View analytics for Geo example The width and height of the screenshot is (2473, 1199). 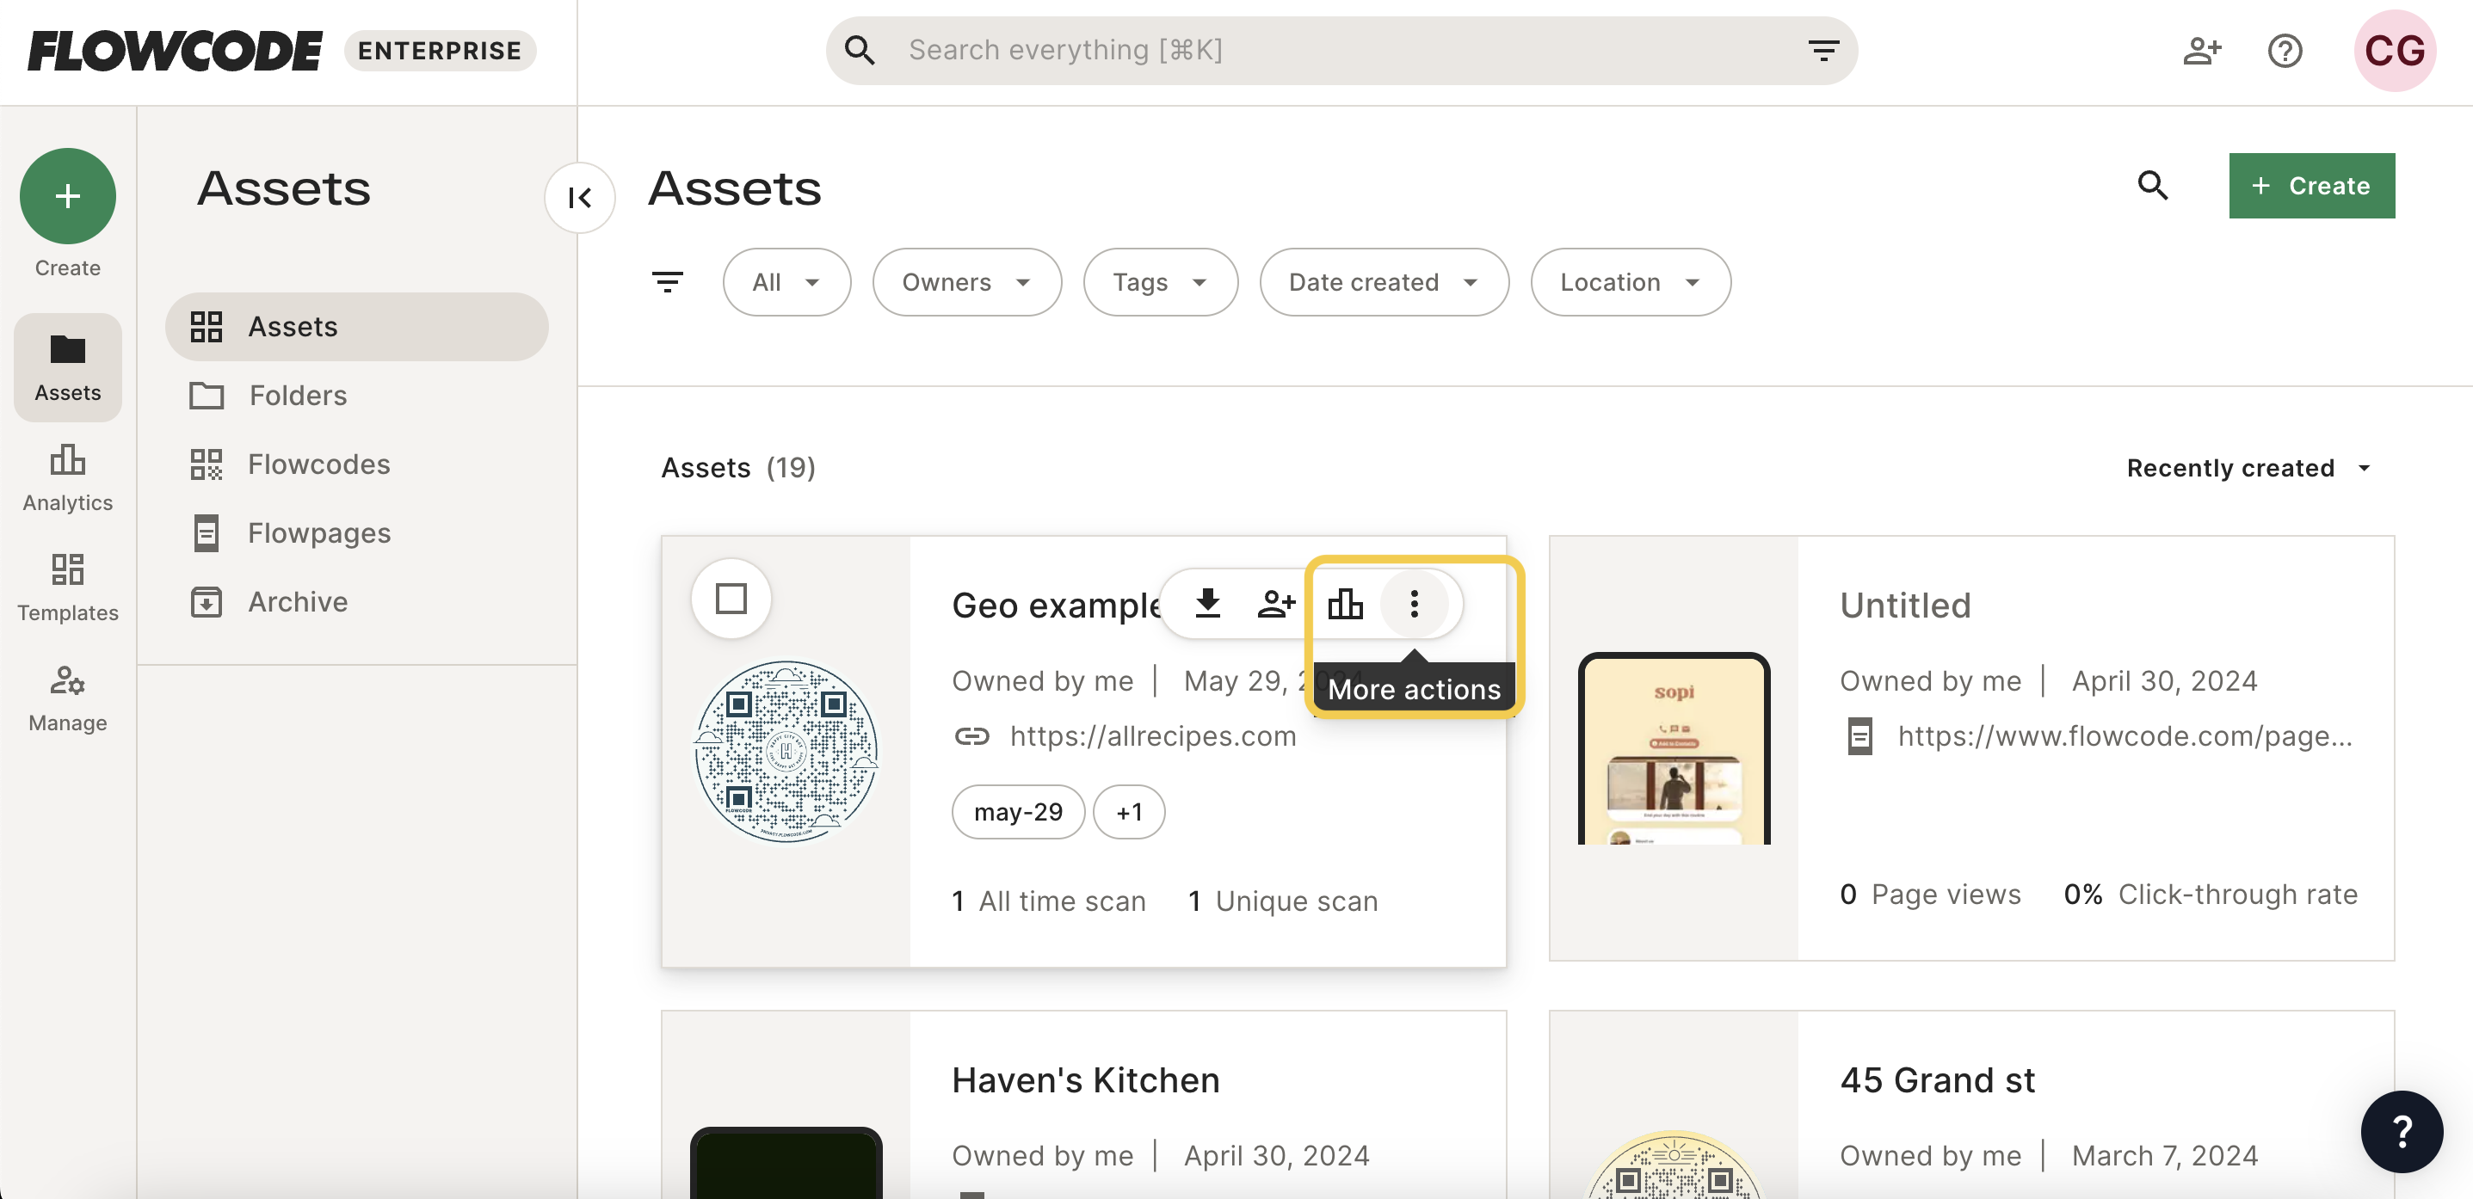point(1345,604)
